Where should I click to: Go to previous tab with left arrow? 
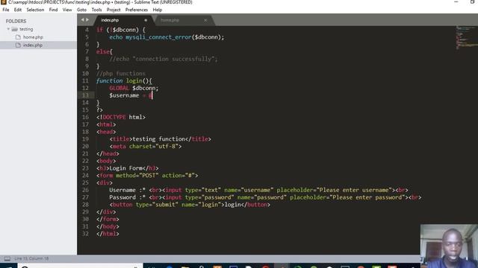point(82,20)
